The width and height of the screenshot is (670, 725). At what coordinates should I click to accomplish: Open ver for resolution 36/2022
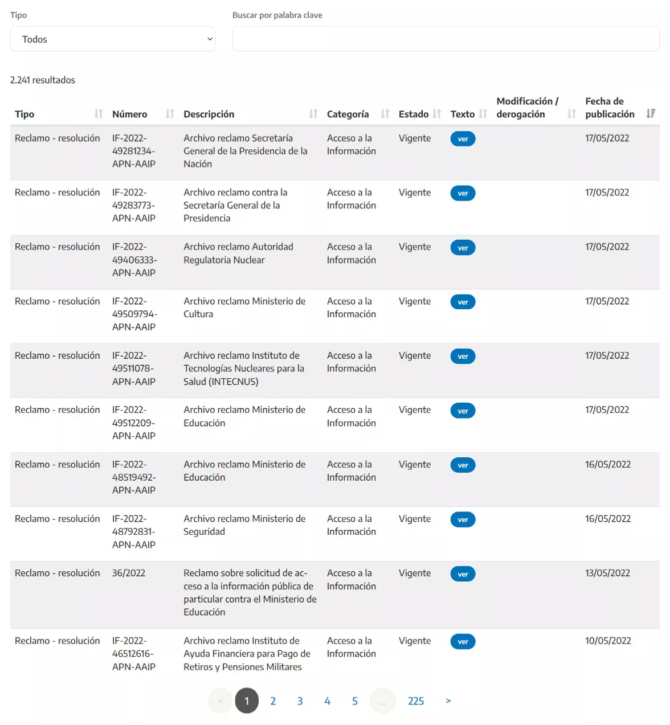(x=463, y=574)
